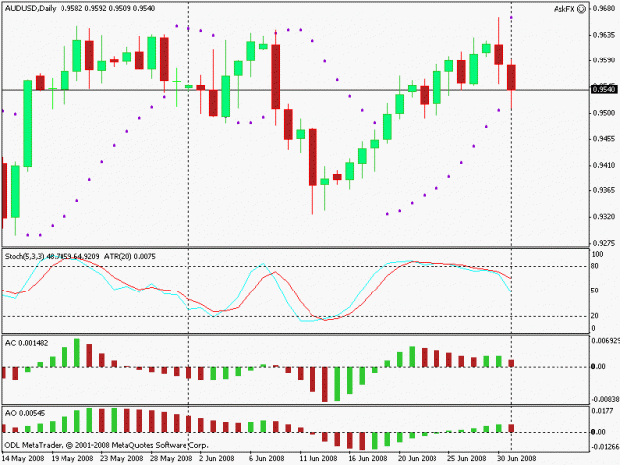Click the last red AO histogram bar
Image resolution: width=620 pixels, height=465 pixels.
tap(511, 428)
